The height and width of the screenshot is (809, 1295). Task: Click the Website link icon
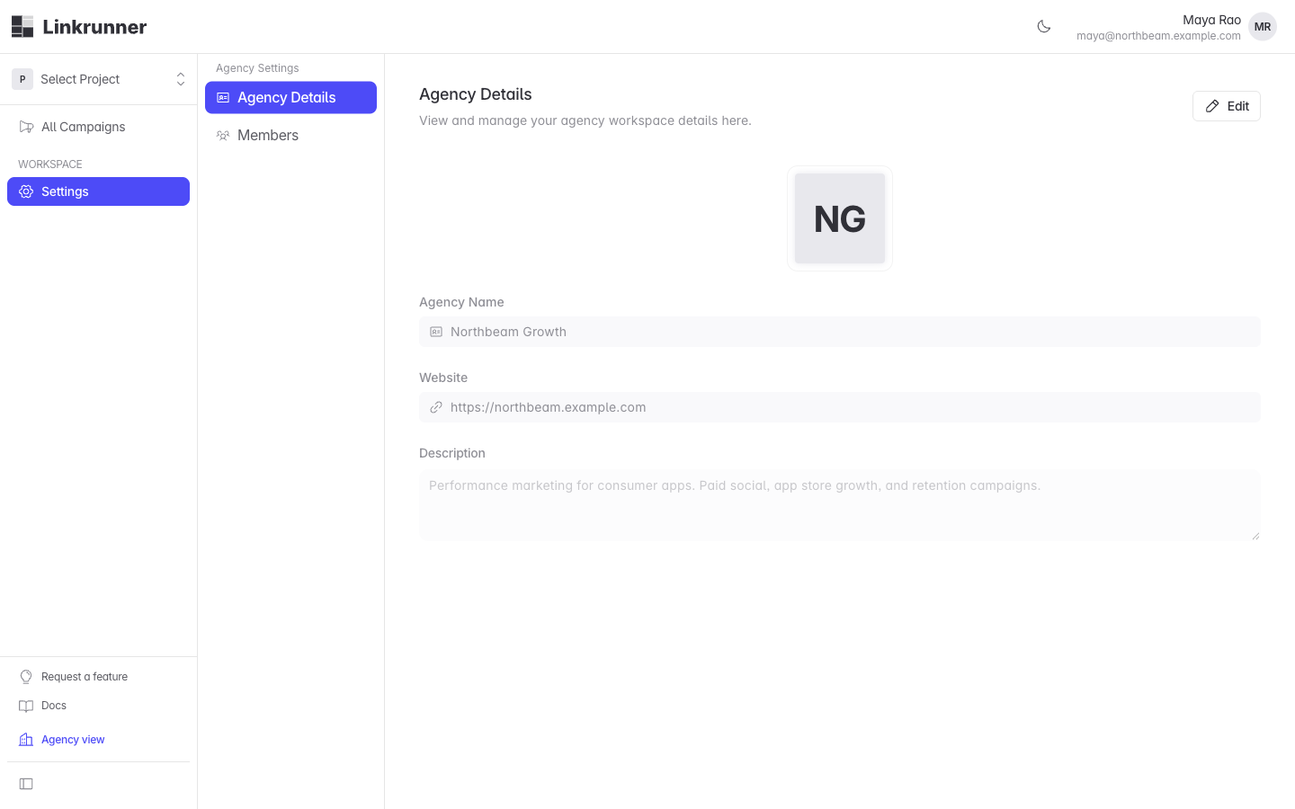[x=436, y=407]
